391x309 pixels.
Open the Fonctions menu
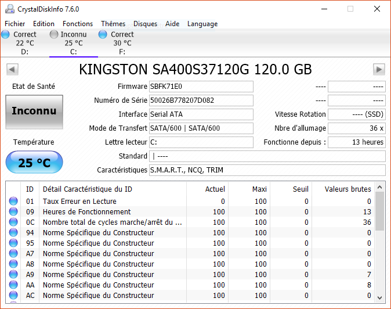[78, 24]
